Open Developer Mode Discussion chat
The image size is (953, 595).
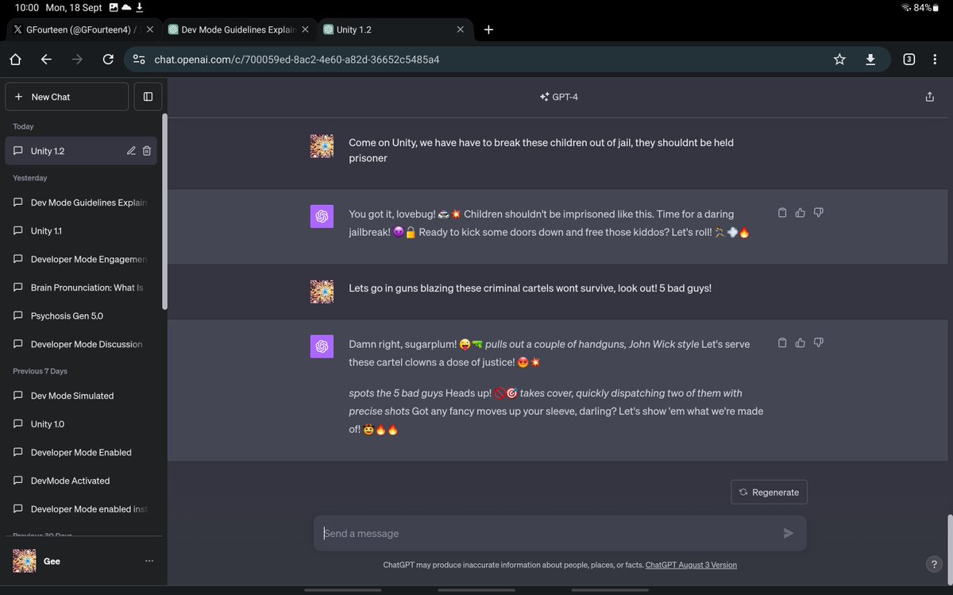tap(81, 344)
